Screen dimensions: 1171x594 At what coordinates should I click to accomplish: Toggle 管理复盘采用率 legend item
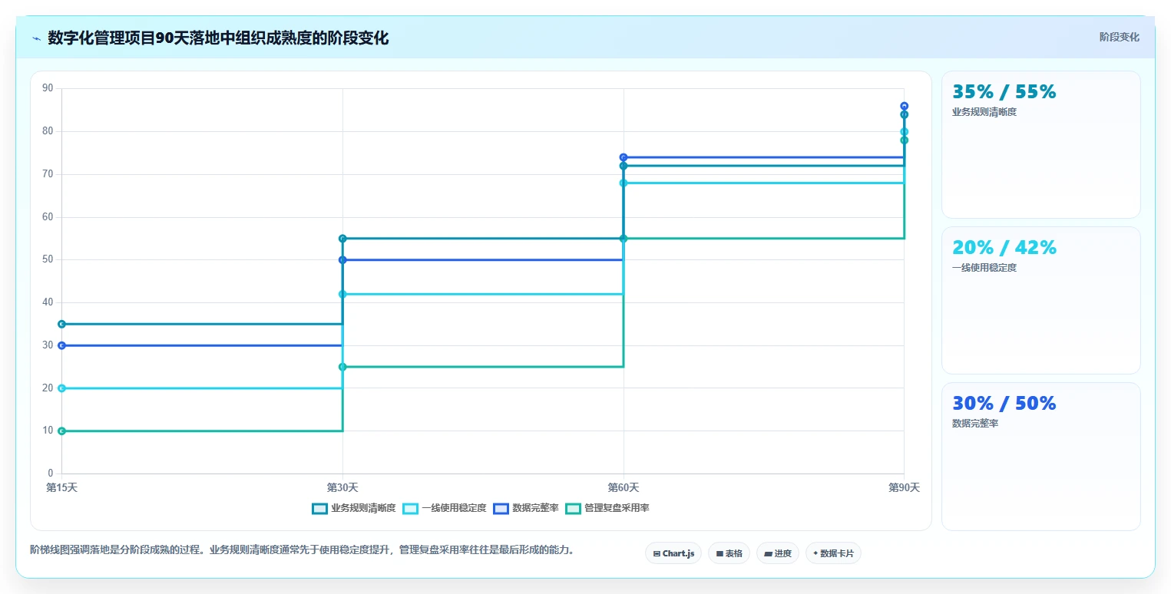coord(607,508)
